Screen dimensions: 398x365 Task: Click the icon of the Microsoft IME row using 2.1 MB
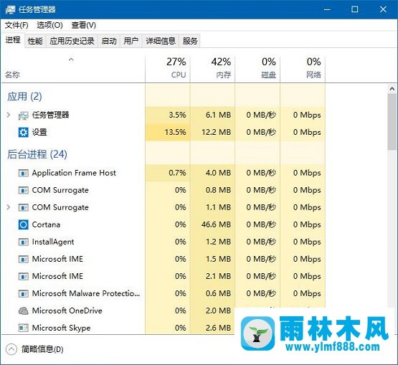click(24, 276)
